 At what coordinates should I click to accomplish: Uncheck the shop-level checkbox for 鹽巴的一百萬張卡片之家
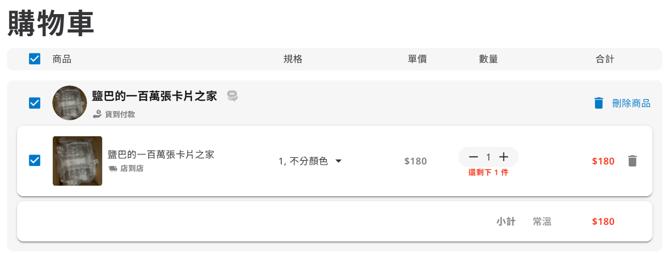point(35,103)
